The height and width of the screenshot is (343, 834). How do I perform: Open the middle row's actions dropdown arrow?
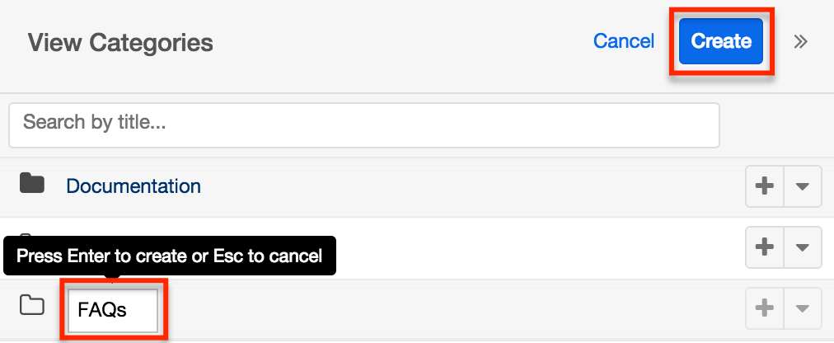click(x=803, y=247)
